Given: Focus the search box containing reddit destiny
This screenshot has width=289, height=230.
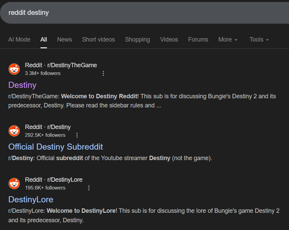Looking at the screenshot, I should (144, 13).
